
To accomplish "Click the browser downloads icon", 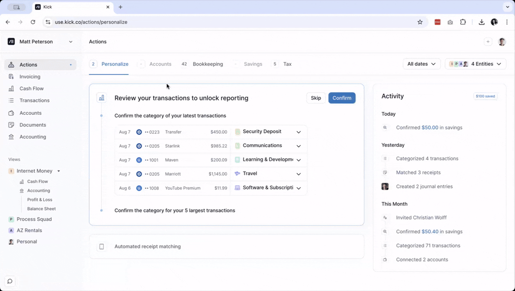I will 482,22.
